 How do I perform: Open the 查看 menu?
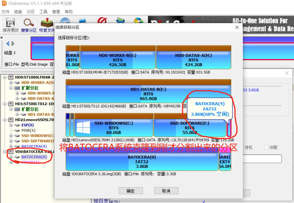tap(56, 12)
